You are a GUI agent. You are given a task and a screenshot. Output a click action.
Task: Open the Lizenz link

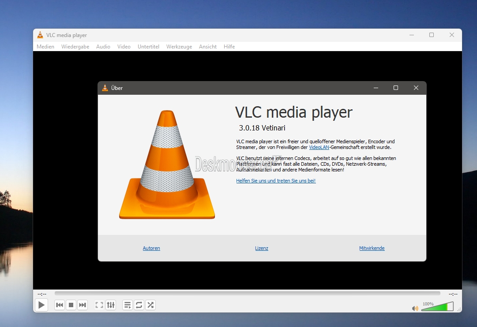pos(262,248)
